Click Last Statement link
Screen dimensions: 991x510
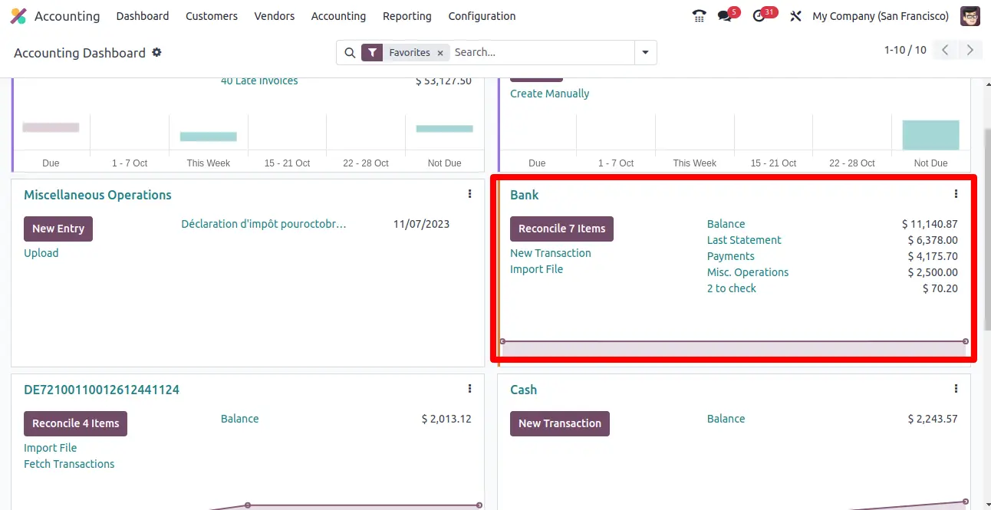click(x=744, y=240)
